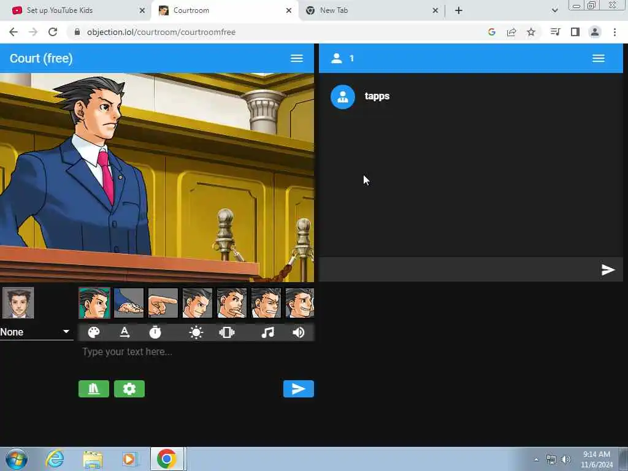Open the music note selector

point(267,332)
